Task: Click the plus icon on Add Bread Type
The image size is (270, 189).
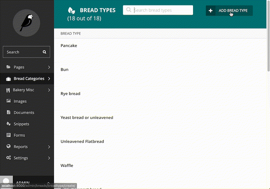Action: point(210,11)
